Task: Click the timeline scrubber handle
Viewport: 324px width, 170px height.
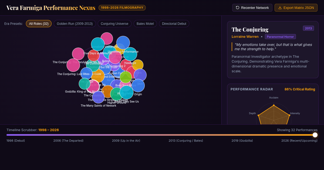Action: pos(315,135)
